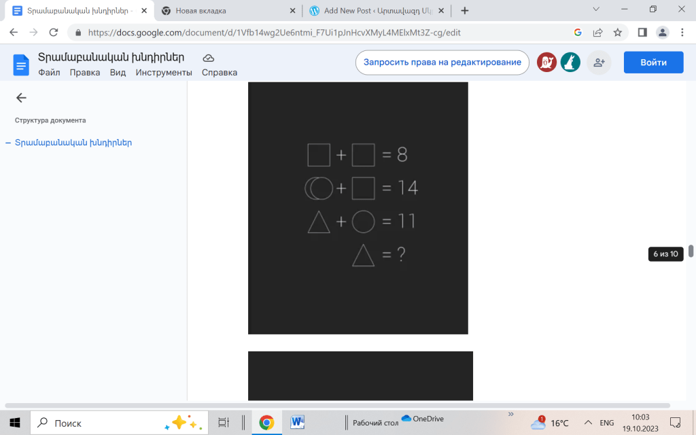The height and width of the screenshot is (435, 696).
Task: Click Запросить права на редактирование button
Action: [x=442, y=63]
